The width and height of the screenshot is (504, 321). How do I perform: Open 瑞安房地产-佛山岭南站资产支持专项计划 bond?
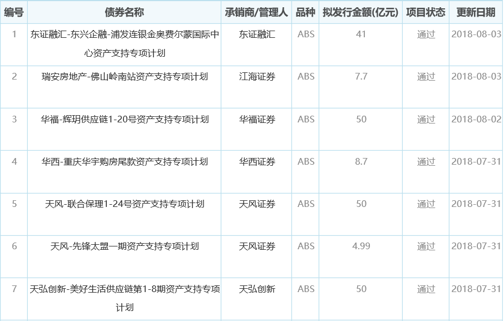click(125, 77)
